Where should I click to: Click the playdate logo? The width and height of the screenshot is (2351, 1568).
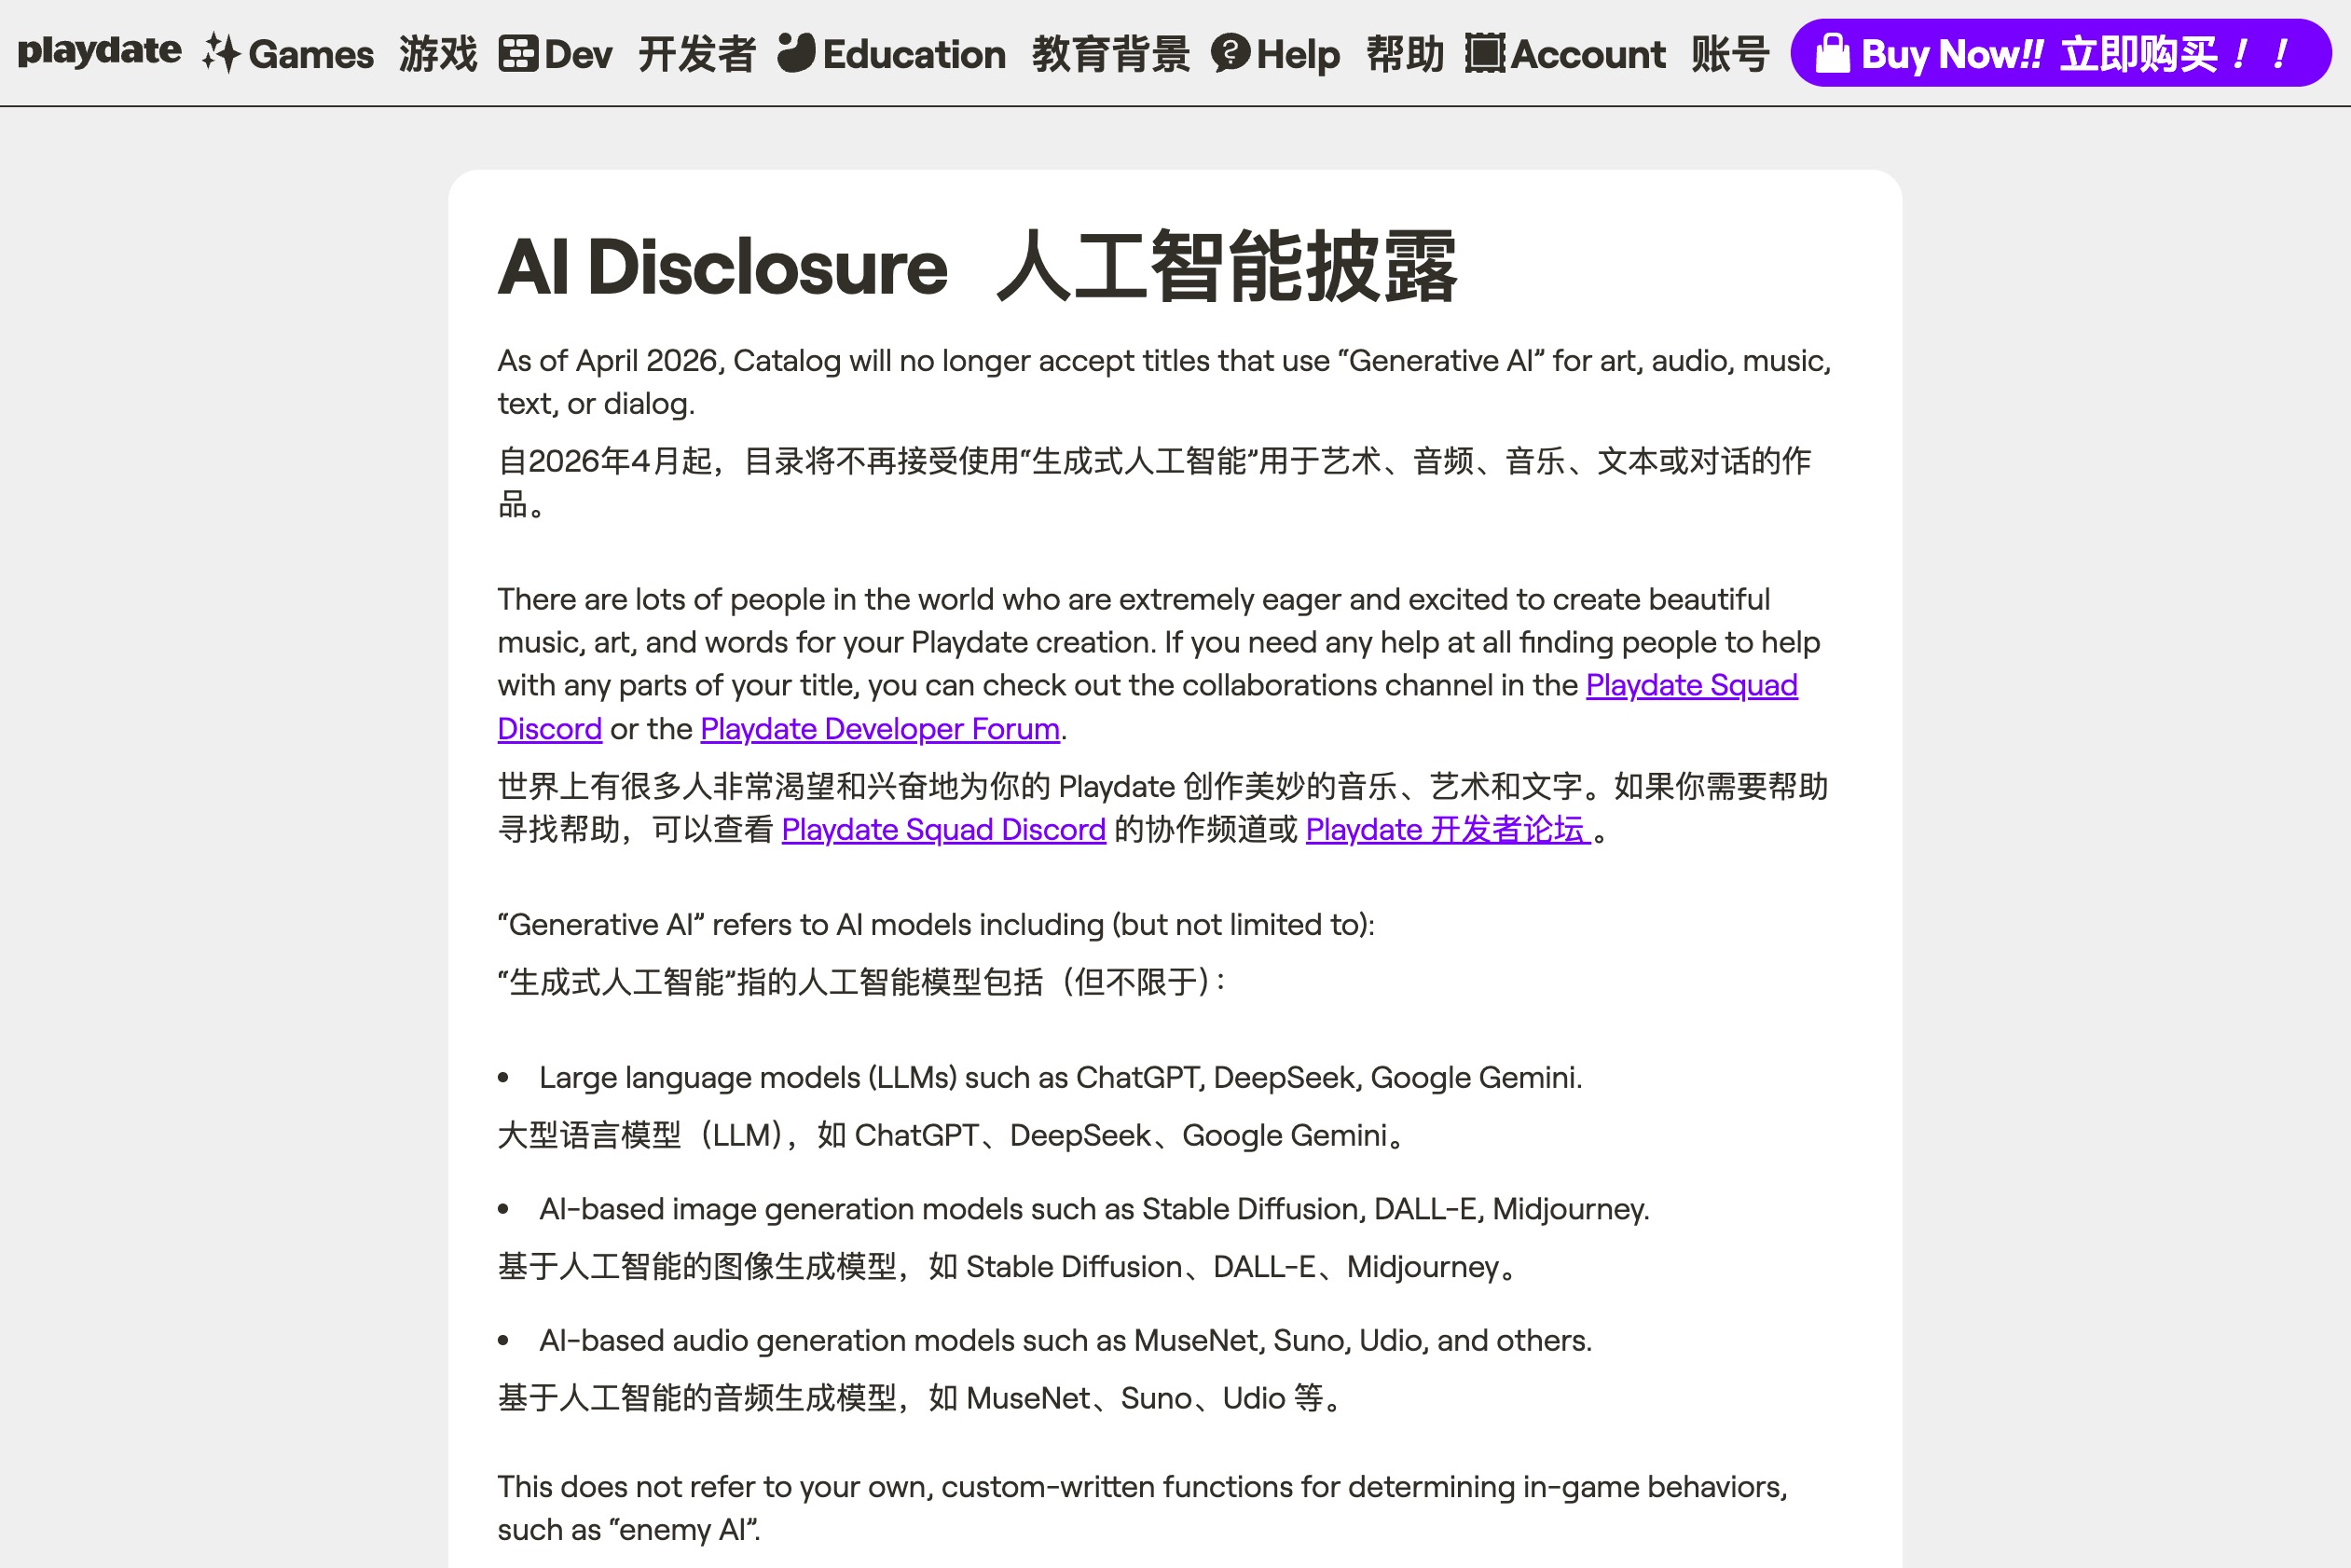tap(99, 51)
